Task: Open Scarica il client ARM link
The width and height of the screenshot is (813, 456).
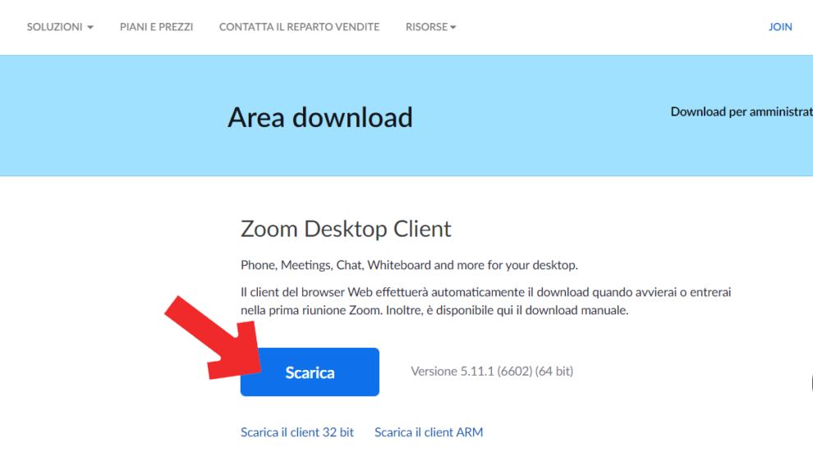Action: tap(429, 432)
